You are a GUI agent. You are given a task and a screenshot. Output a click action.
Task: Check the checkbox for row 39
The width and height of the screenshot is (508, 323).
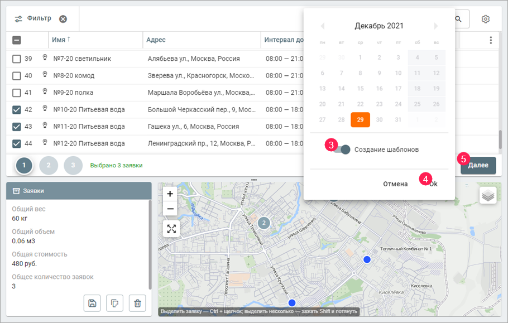(x=17, y=59)
